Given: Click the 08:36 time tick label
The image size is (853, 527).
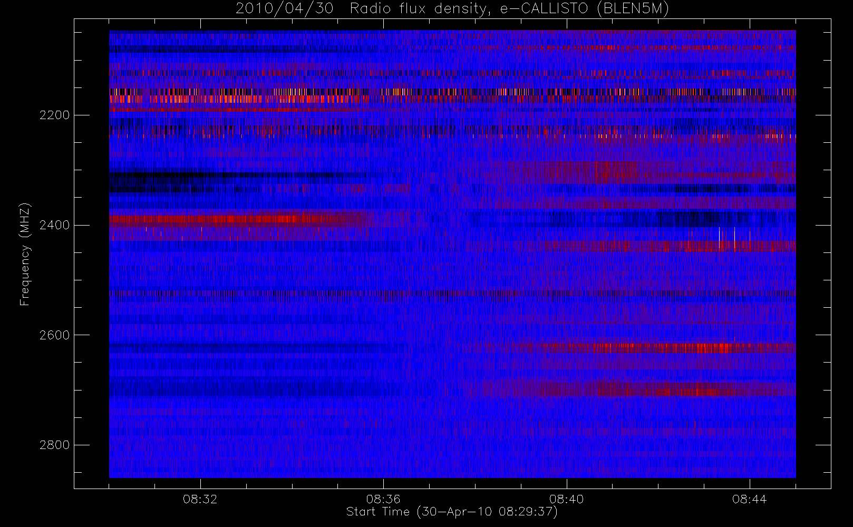Looking at the screenshot, I should pyautogui.click(x=383, y=499).
